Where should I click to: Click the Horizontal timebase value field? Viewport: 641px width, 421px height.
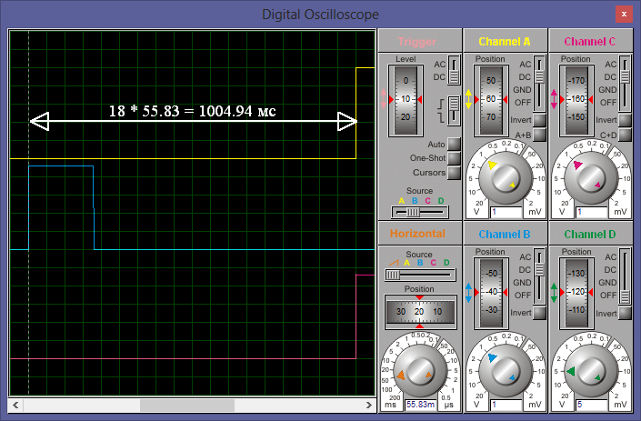pyautogui.click(x=419, y=404)
